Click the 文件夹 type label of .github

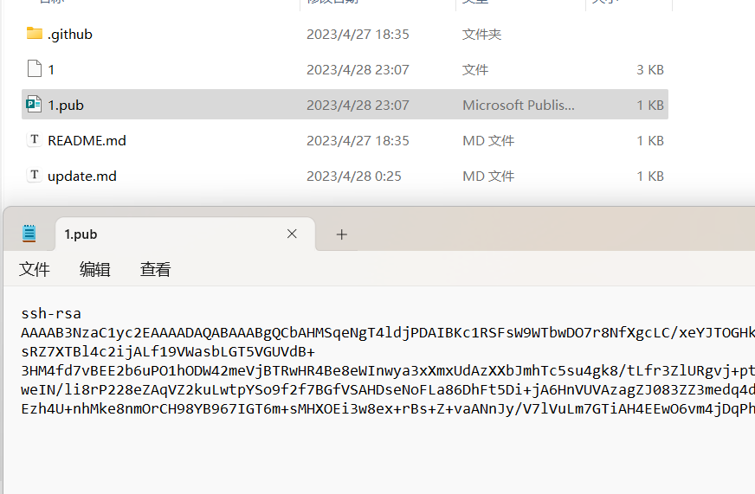click(x=481, y=35)
